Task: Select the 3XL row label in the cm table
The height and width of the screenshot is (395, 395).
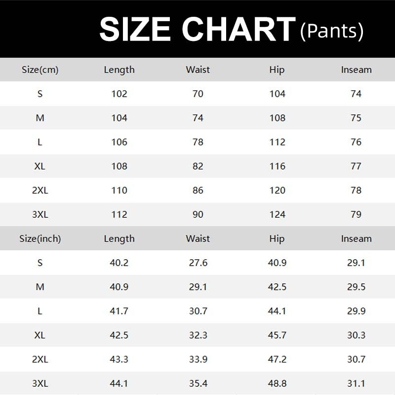Action: click(x=40, y=214)
